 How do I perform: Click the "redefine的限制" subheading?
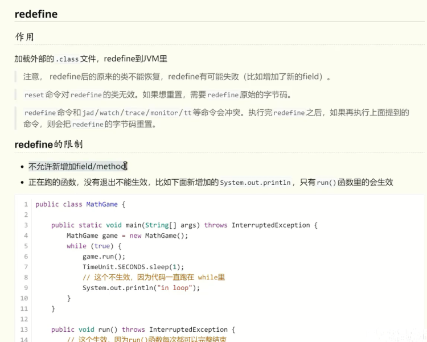(48, 145)
